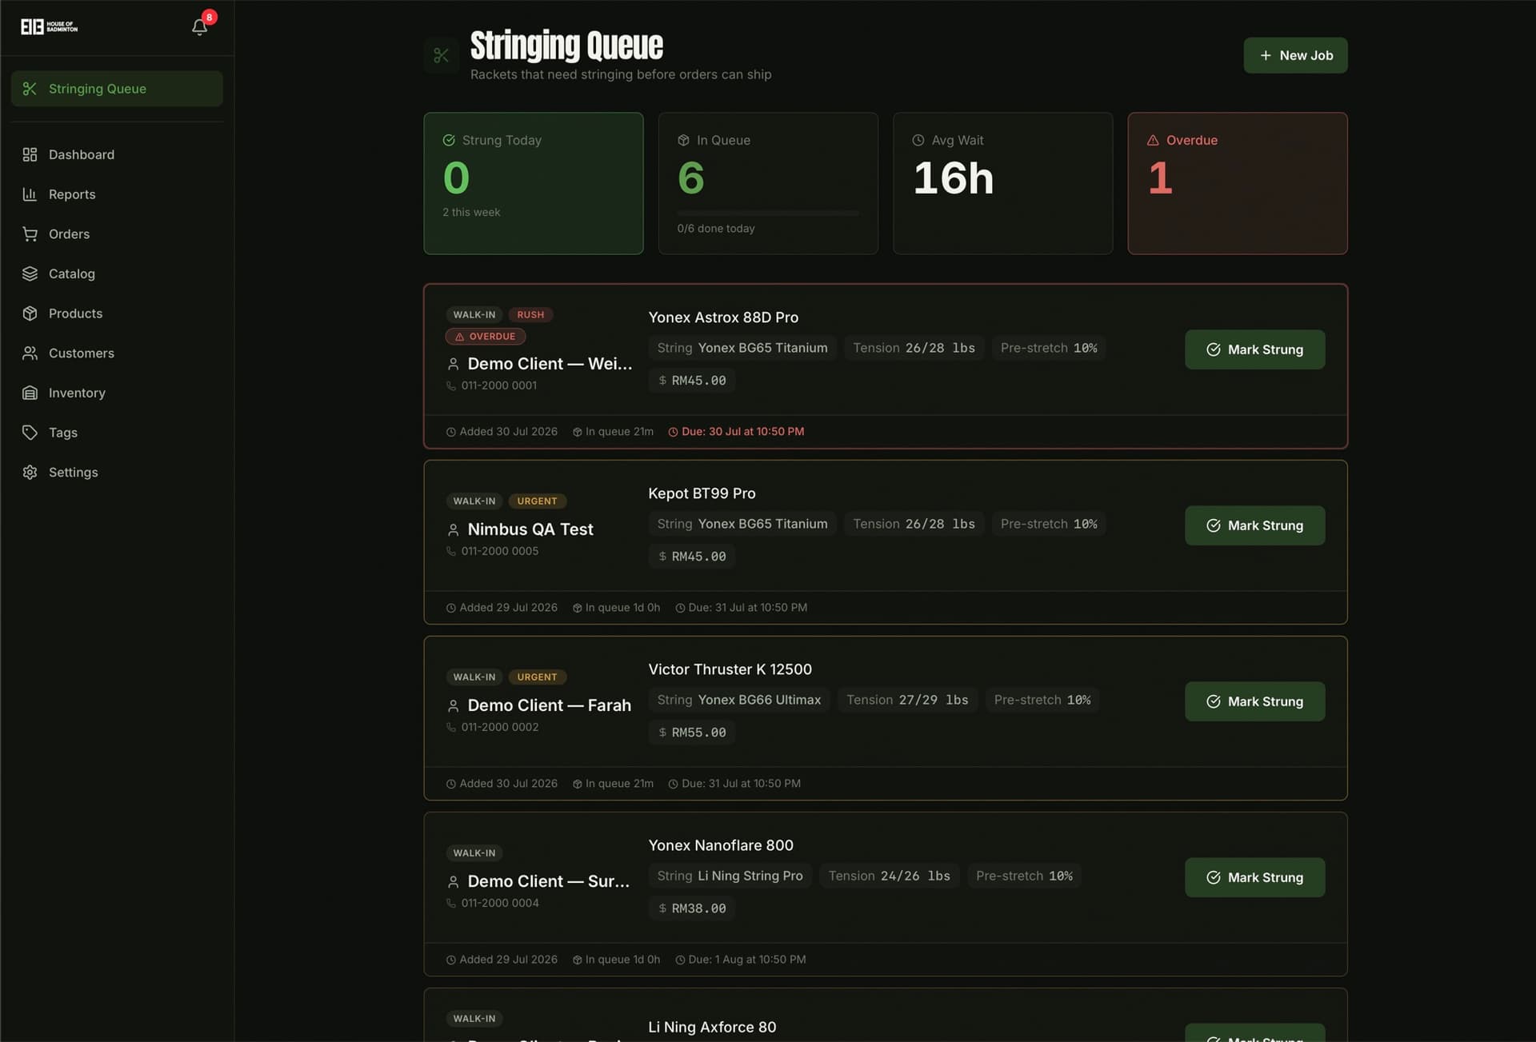This screenshot has height=1042, width=1536.
Task: Click URGENT badge on Demo Client Farah job
Action: pyautogui.click(x=537, y=677)
